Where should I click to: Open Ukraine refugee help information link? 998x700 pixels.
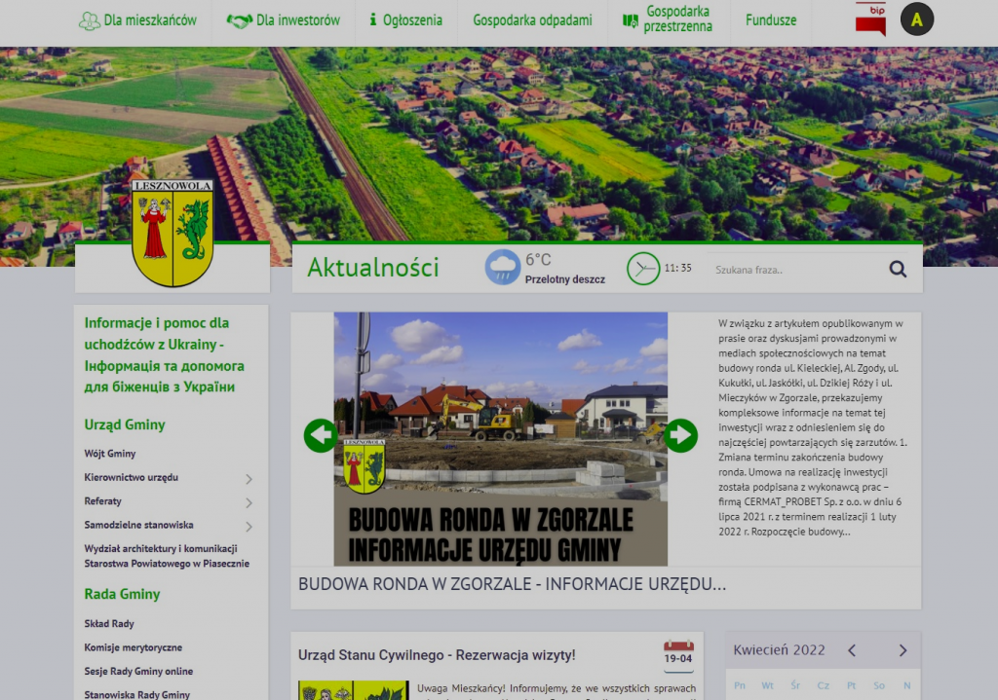tap(165, 354)
